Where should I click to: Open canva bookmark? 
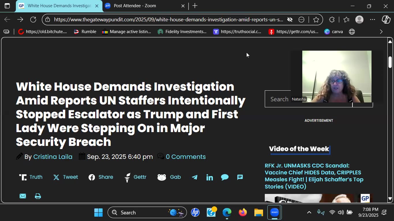333,32
